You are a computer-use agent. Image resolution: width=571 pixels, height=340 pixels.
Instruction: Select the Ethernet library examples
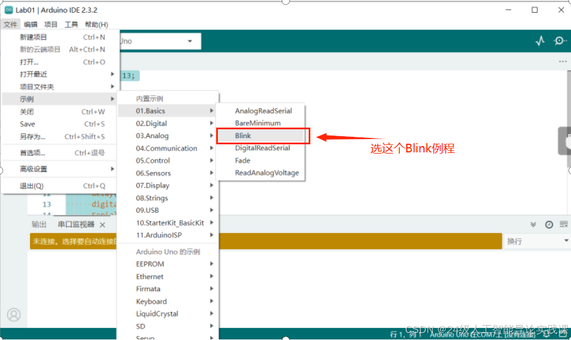(168, 277)
